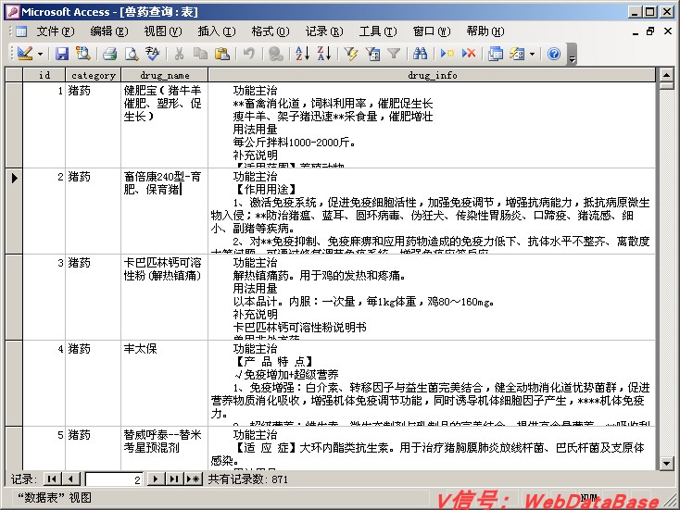Click category cell 猪药 in record 3
The image size is (680, 510).
point(94,297)
